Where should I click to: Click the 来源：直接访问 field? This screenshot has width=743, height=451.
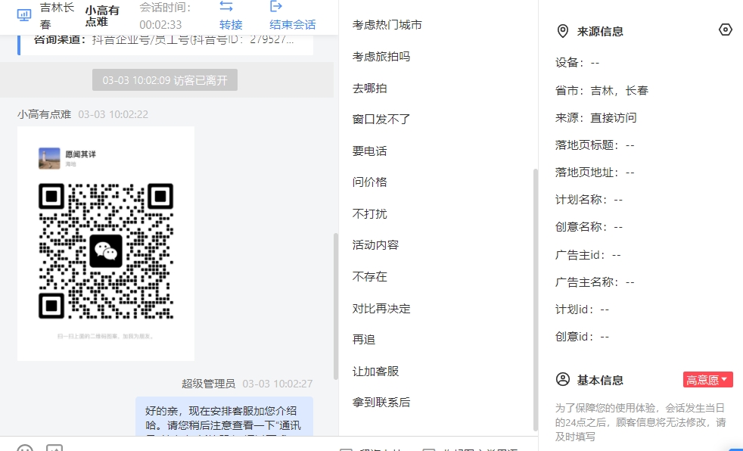[595, 118]
